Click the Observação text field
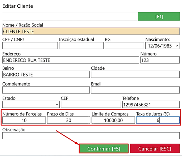The height and width of the screenshot is (156, 182). 91,136
